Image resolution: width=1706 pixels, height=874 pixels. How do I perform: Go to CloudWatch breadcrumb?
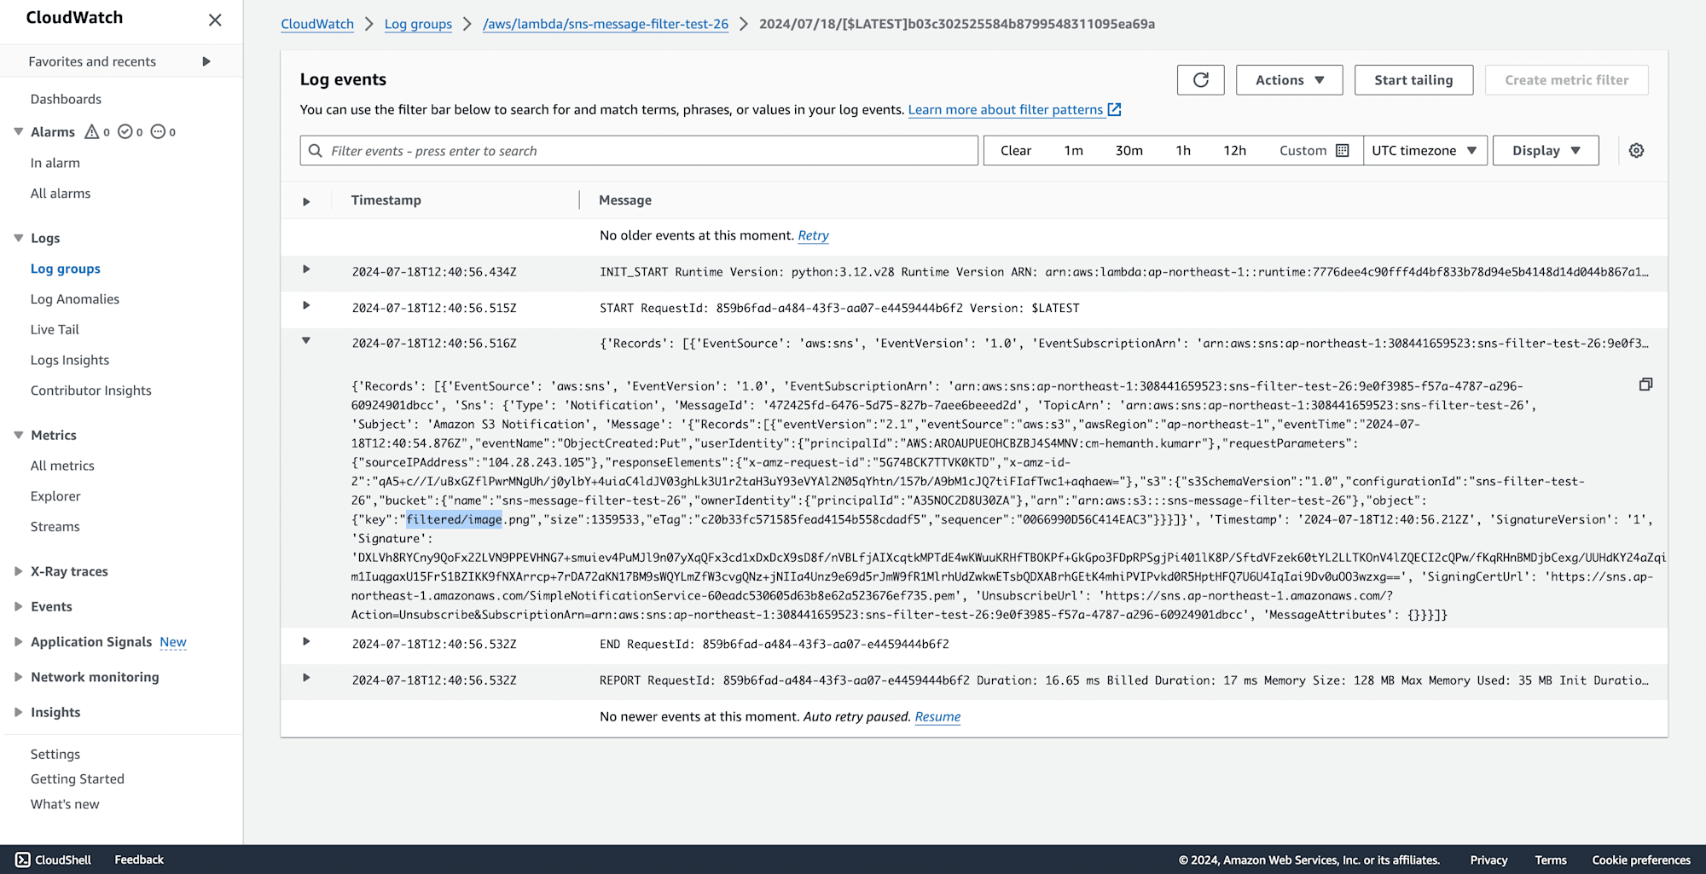[317, 24]
